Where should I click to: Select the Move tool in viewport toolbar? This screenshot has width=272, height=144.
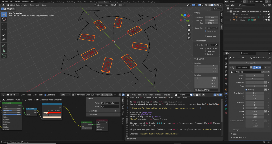point(4,24)
